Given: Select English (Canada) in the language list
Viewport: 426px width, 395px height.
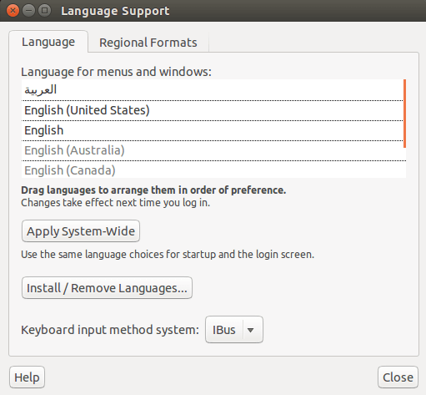Looking at the screenshot, I should (x=213, y=170).
